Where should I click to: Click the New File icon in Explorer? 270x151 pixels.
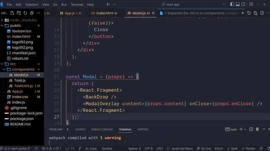(x=12, y=13)
